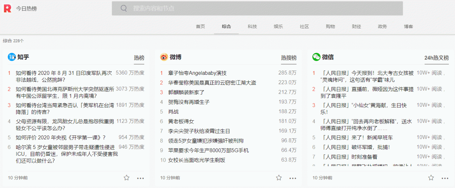Open WeChat article 薇娅因为这件事提到了袁隆平

pos(367,92)
